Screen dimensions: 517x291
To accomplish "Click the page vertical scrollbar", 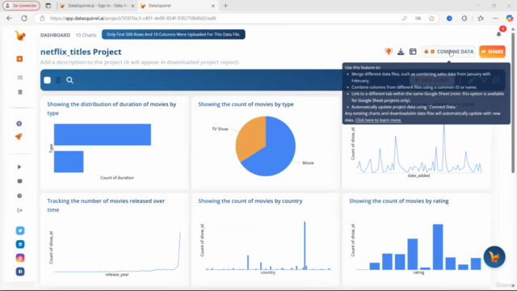I will coord(513,103).
